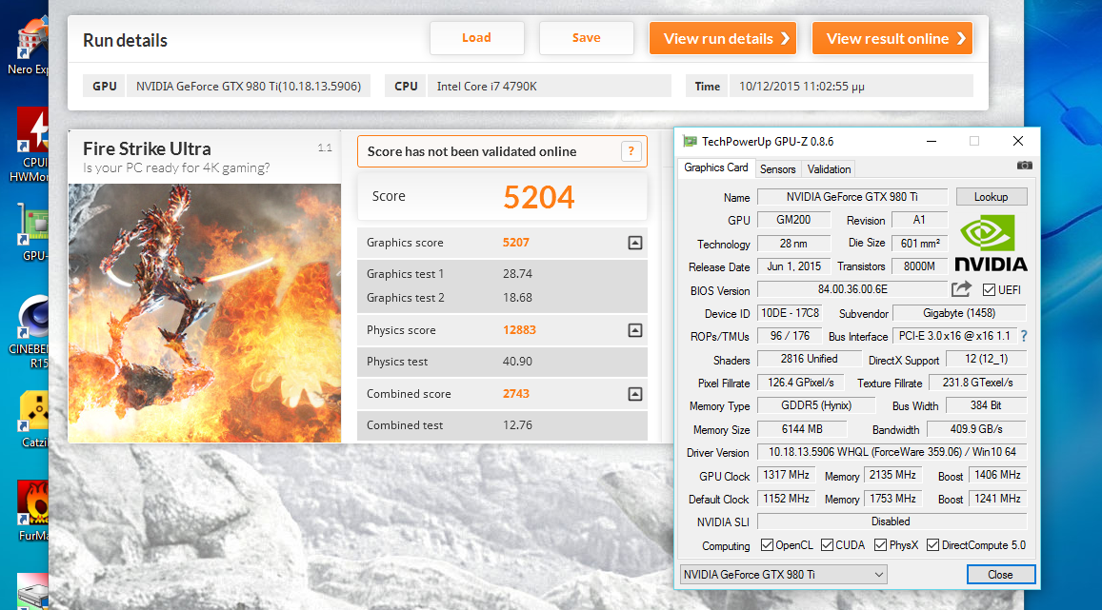Open the Catzilla desktop icon
Viewport: 1102px width, 610px height.
click(33, 420)
